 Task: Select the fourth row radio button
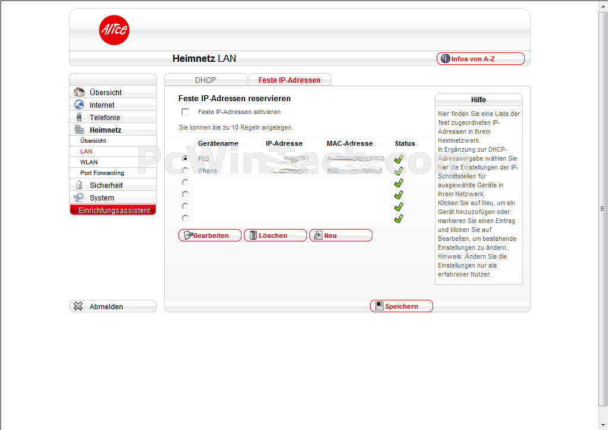point(185,194)
